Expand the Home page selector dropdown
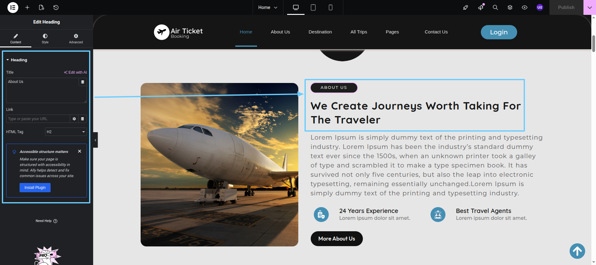This screenshot has height=265, width=596. pyautogui.click(x=268, y=7)
